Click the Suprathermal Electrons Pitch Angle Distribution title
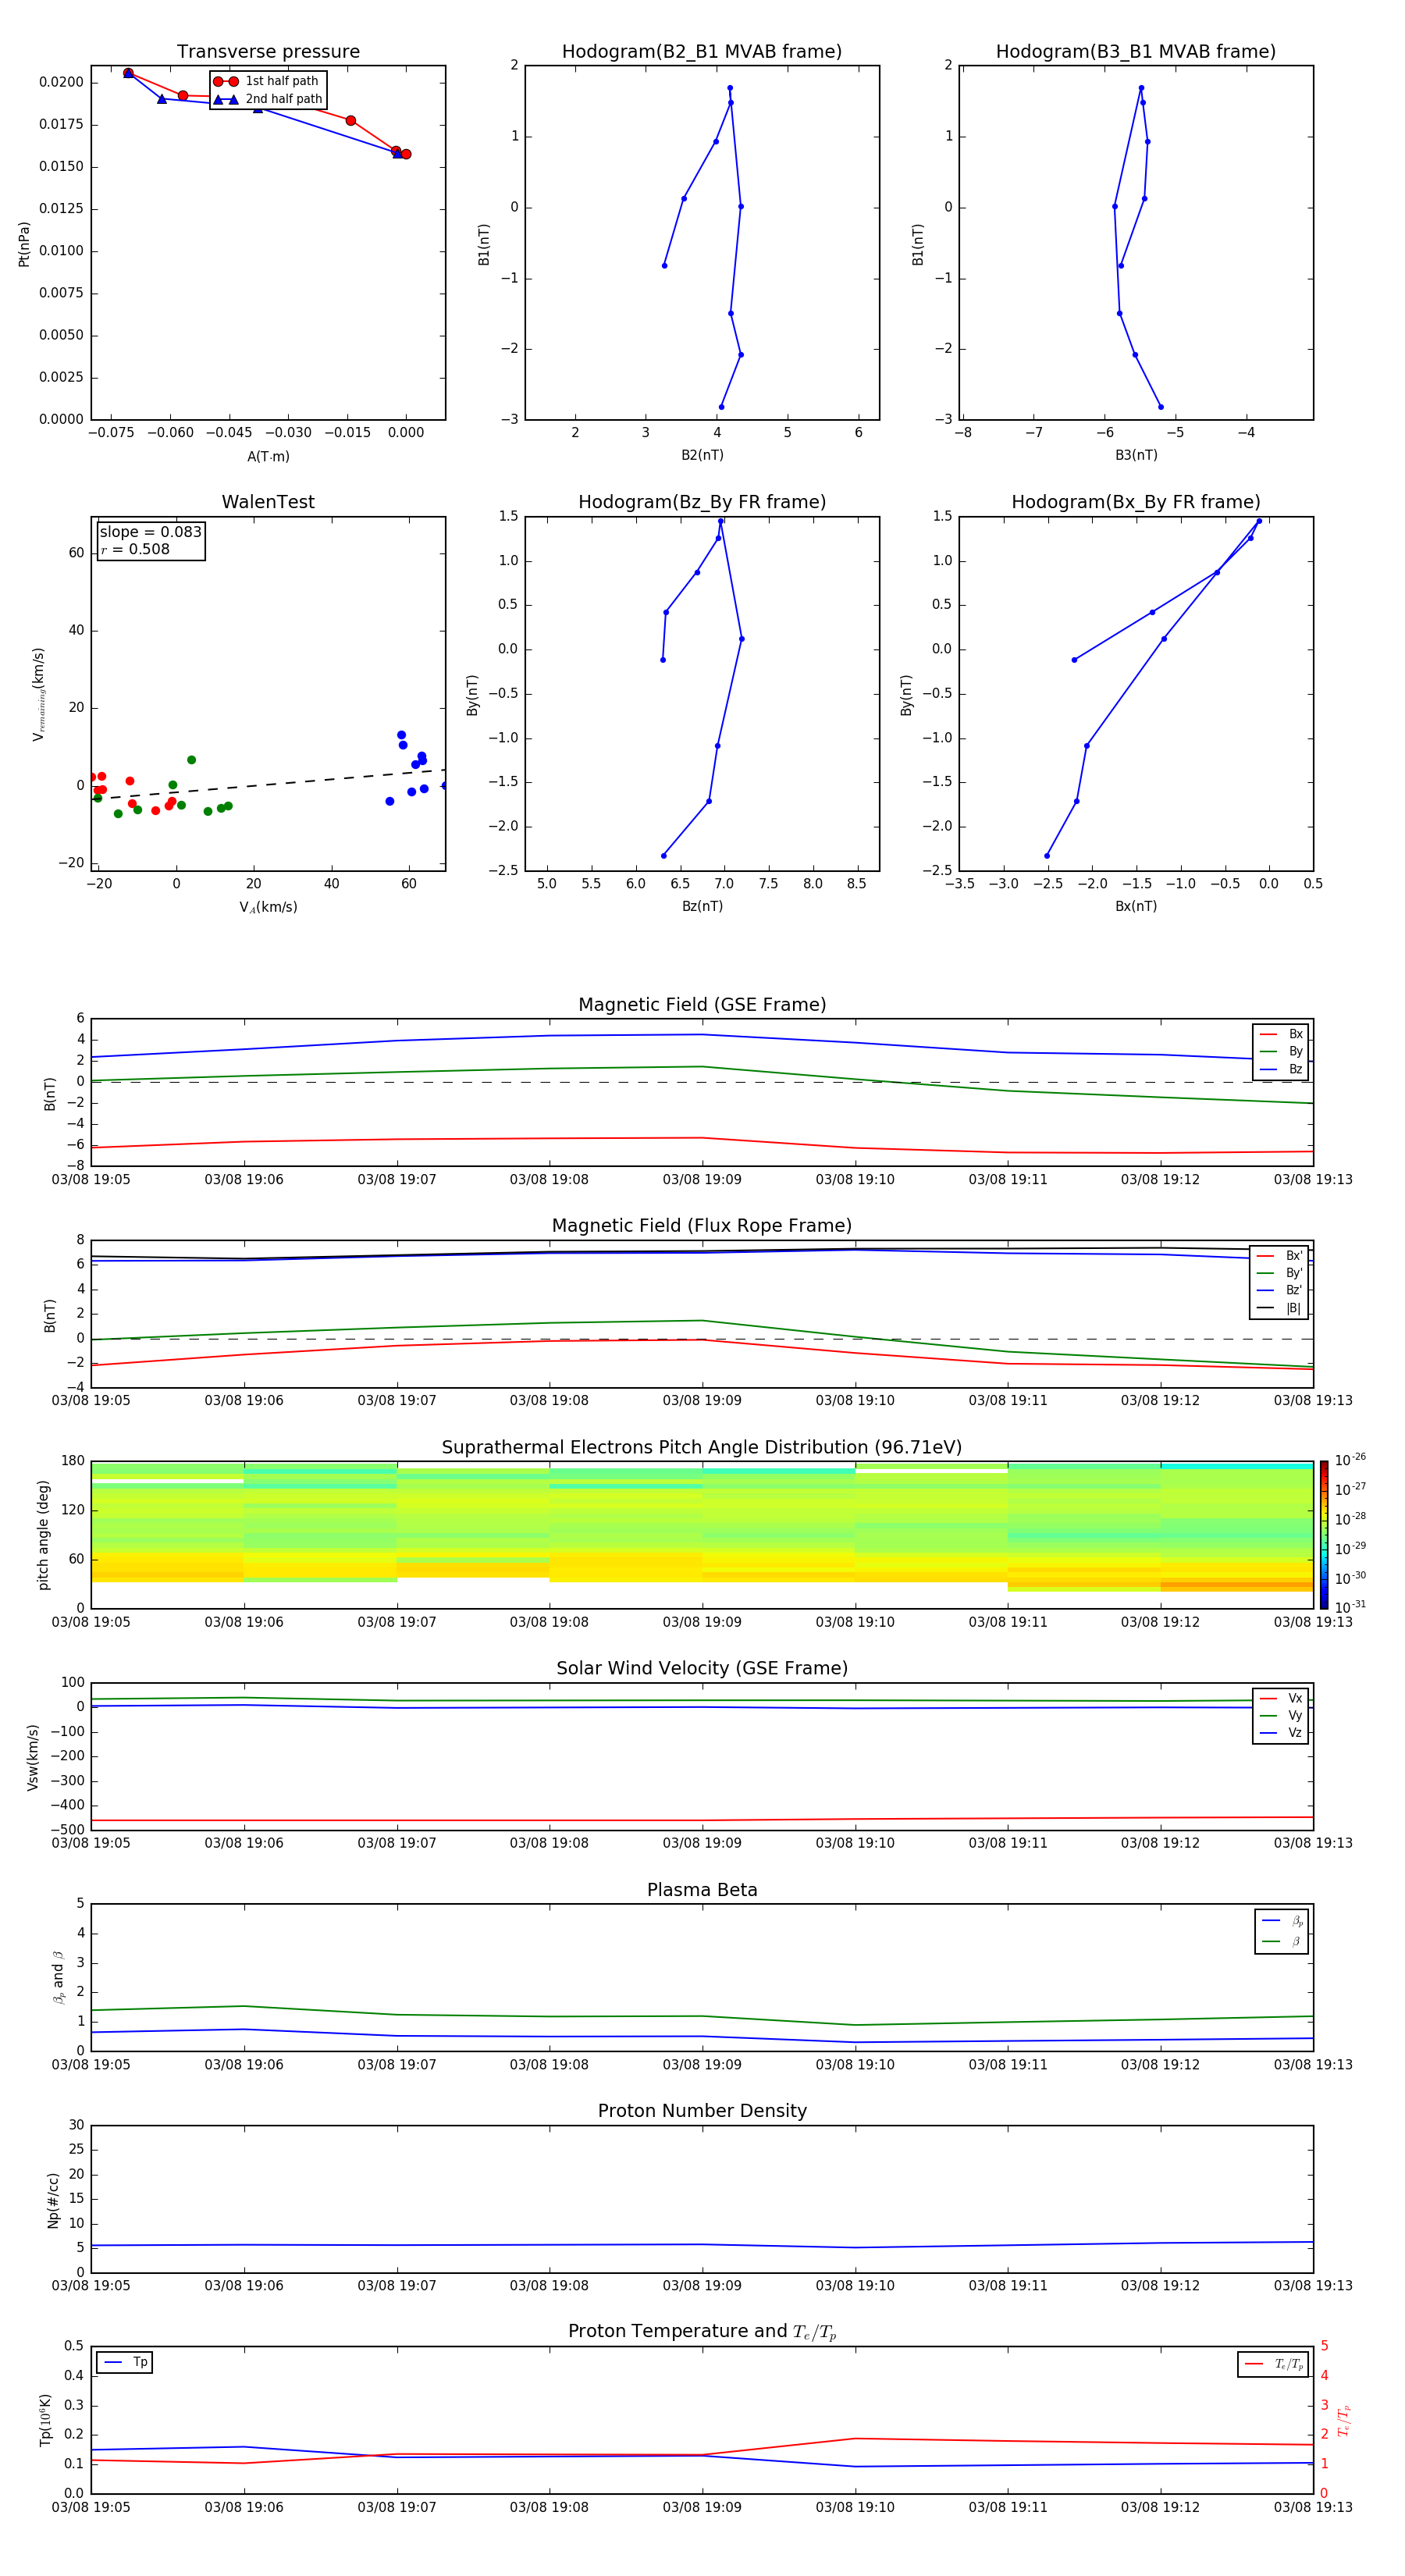Viewport: 1405px width, 2576px height. pos(702,1448)
